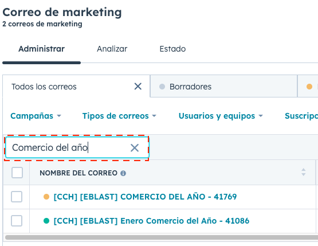The width and height of the screenshot is (318, 246).
Task: Open email Enero Comercio del Año - 41086
Action: [x=151, y=221]
